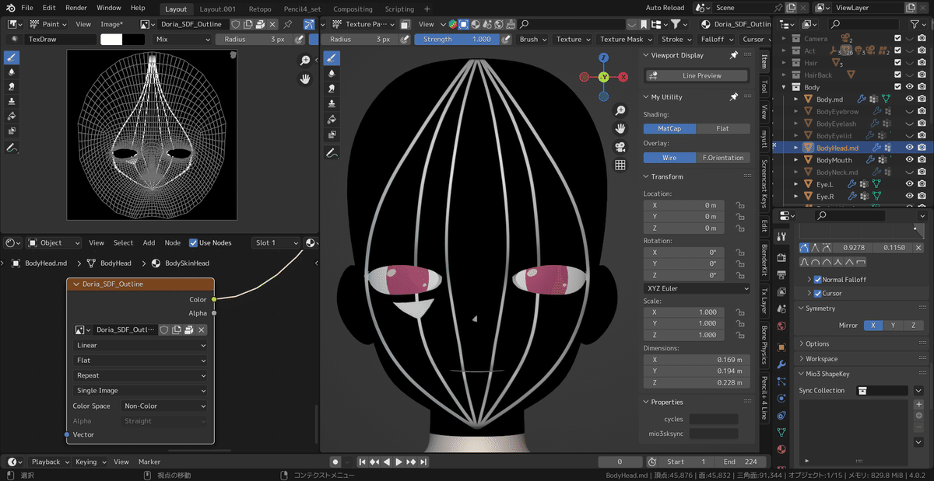This screenshot has height=481, width=934.
Task: Show the BodyEyebrow object via its eye toggle
Action: [x=910, y=111]
